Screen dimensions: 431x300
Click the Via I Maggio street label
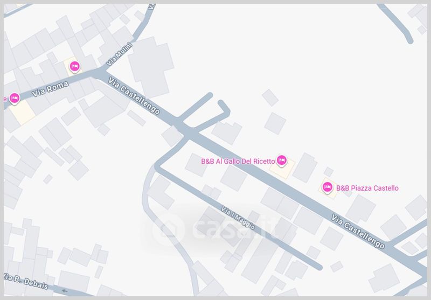[x=238, y=218]
